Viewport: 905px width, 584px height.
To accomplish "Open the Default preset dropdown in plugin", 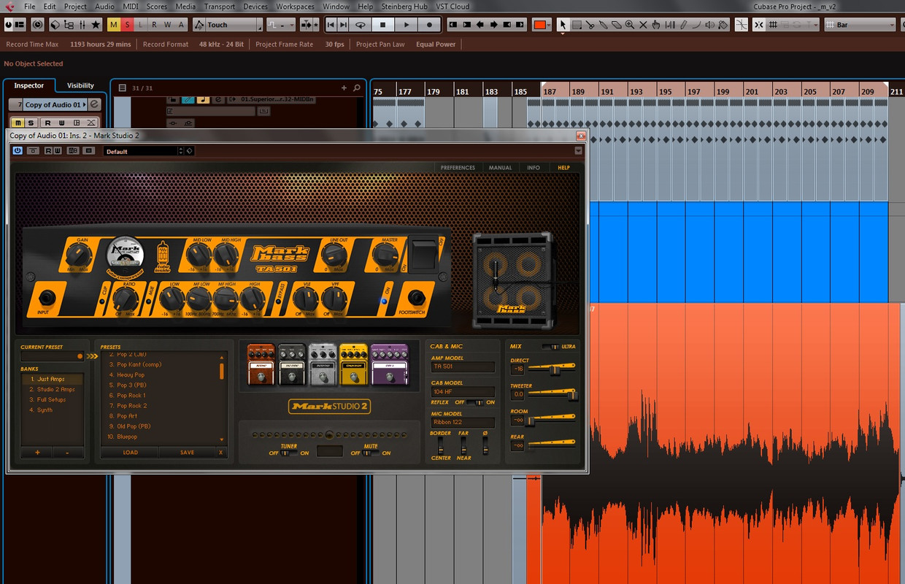I will pyautogui.click(x=144, y=151).
